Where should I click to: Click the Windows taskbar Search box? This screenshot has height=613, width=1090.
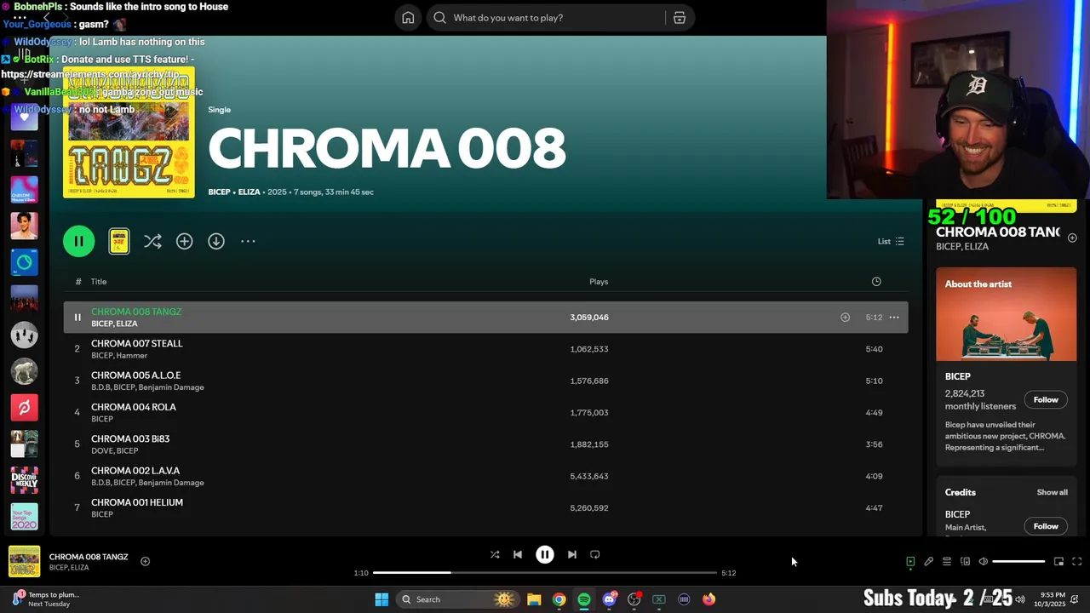pos(458,599)
